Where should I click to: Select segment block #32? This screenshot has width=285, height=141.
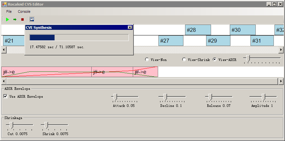tap(279, 30)
